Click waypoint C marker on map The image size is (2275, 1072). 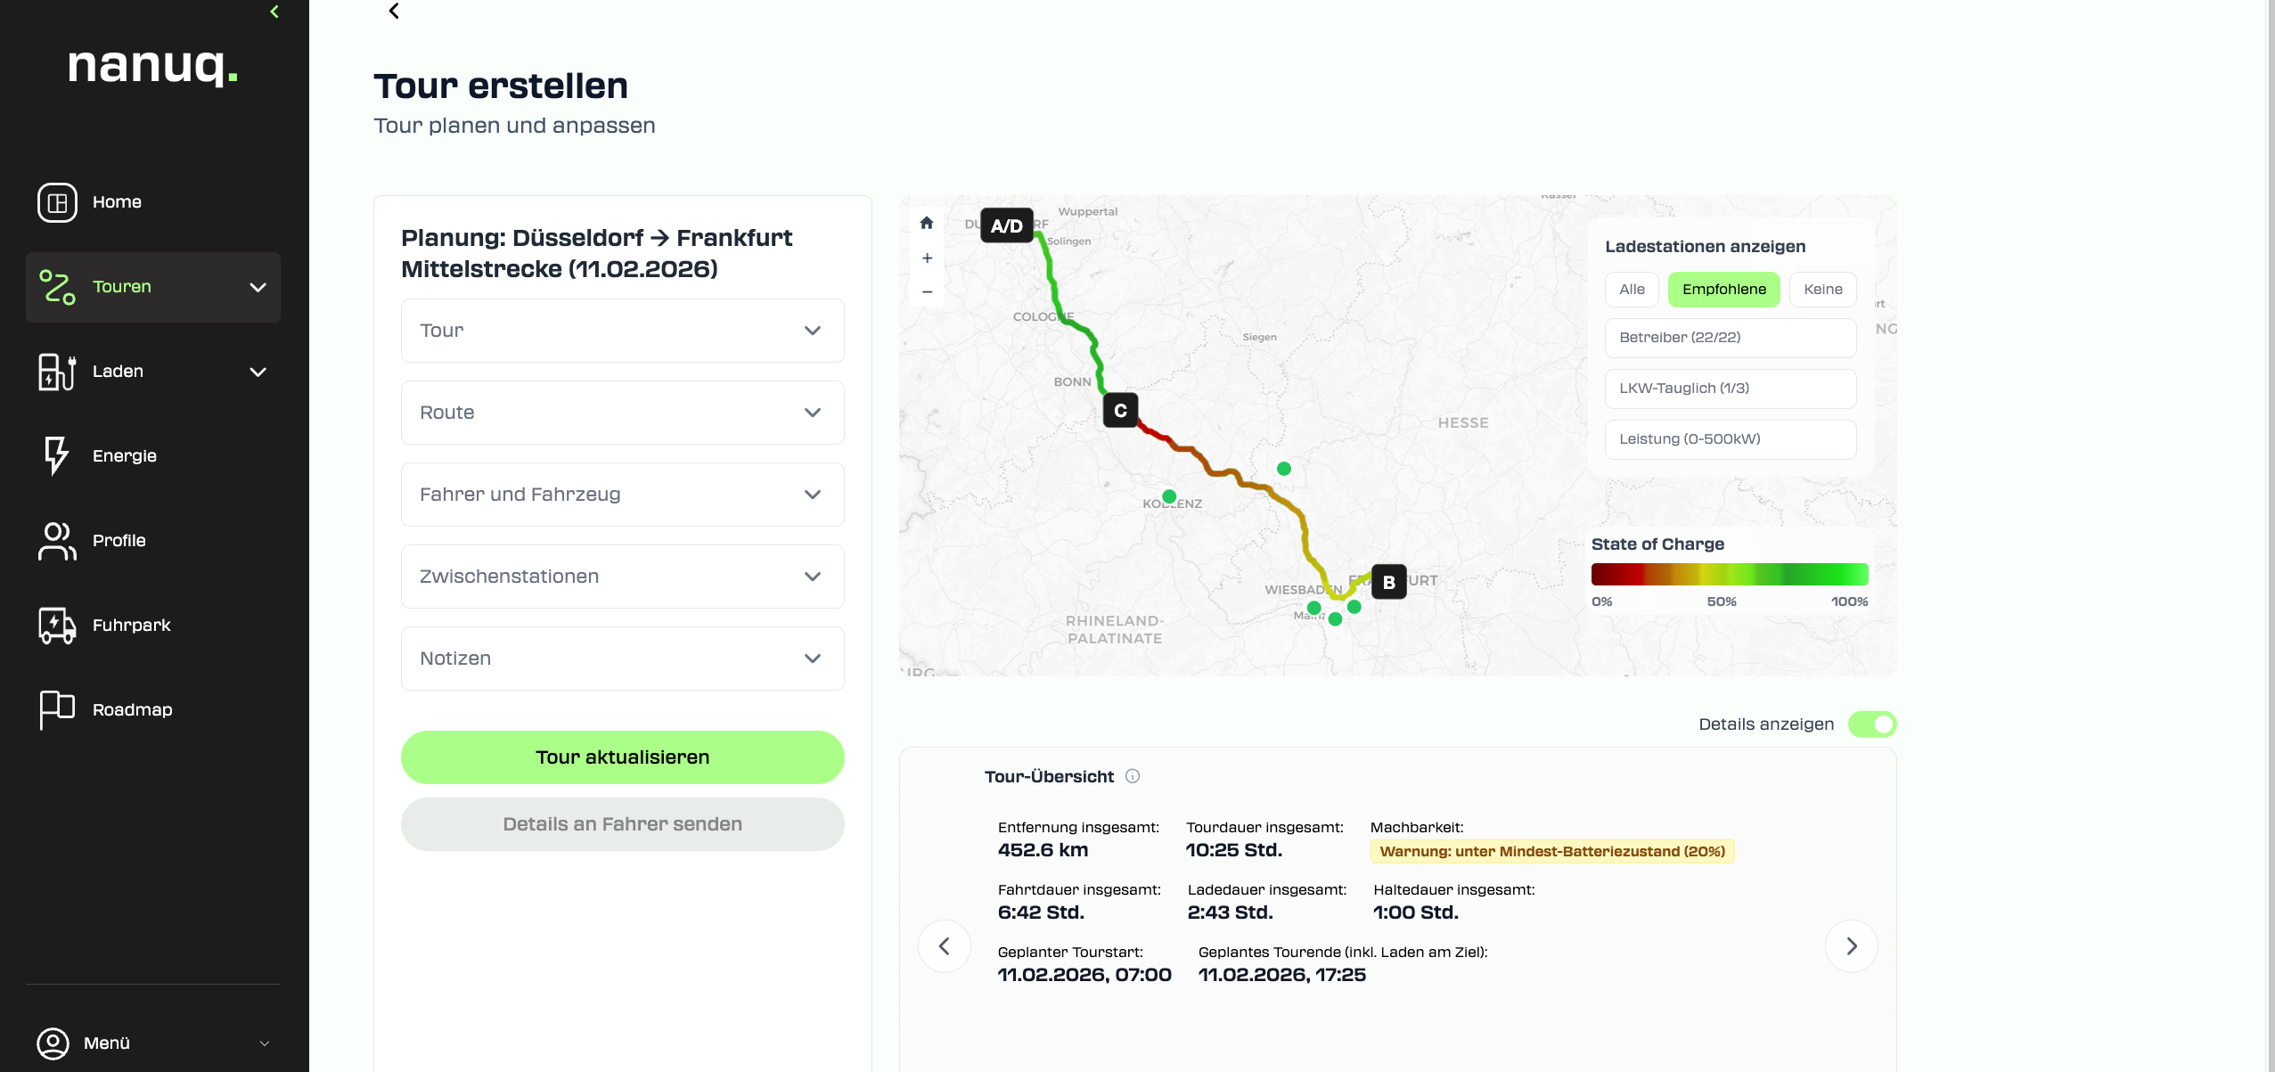[x=1120, y=411]
